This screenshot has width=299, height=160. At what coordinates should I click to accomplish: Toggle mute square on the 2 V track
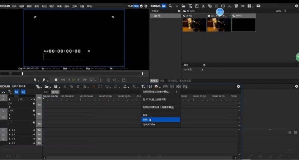coord(34,103)
